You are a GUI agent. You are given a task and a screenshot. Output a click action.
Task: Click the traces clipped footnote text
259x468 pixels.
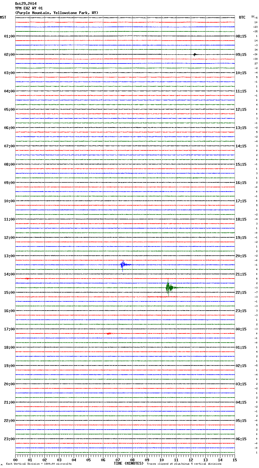coord(184,464)
